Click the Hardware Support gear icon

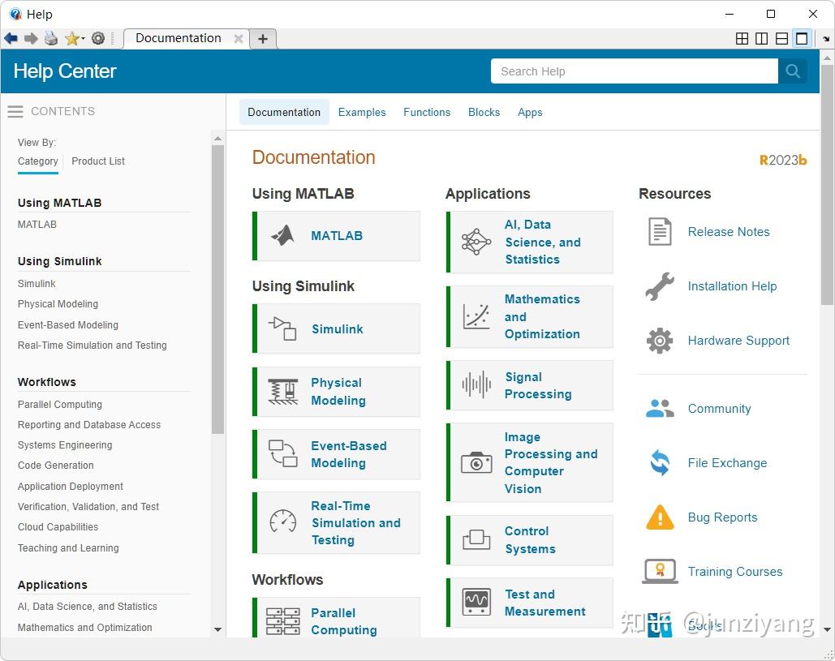[660, 341]
